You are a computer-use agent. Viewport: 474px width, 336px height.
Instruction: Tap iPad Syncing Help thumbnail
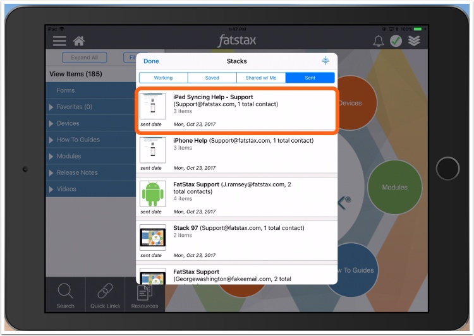(x=153, y=106)
